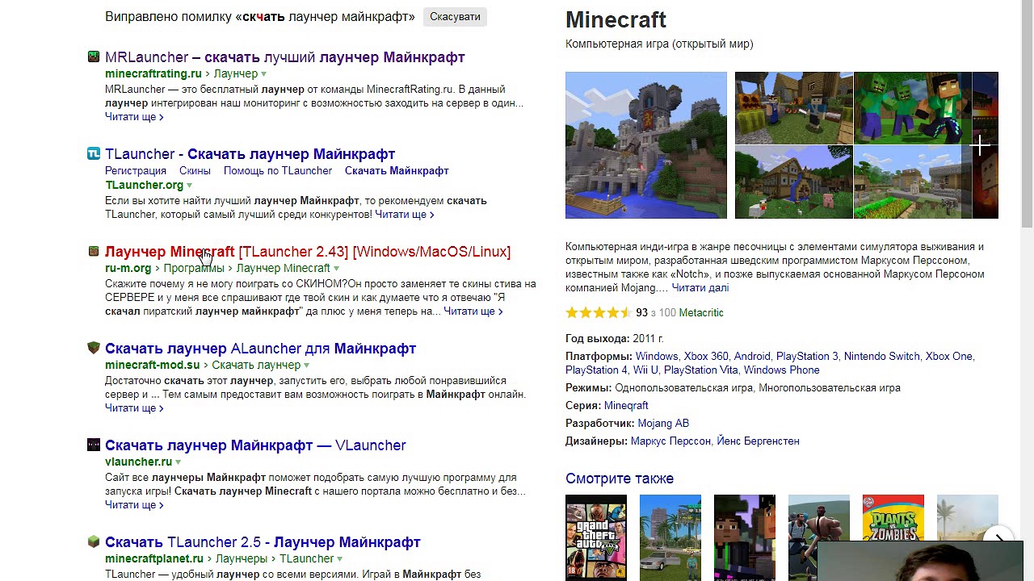Click the PlayStation 4 platform link
This screenshot has height=581, width=1034.
596,370
